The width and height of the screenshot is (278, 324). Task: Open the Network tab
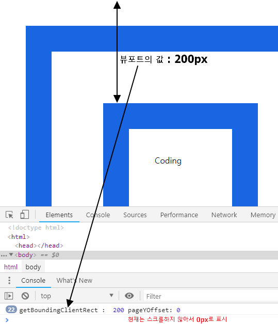coord(224,215)
